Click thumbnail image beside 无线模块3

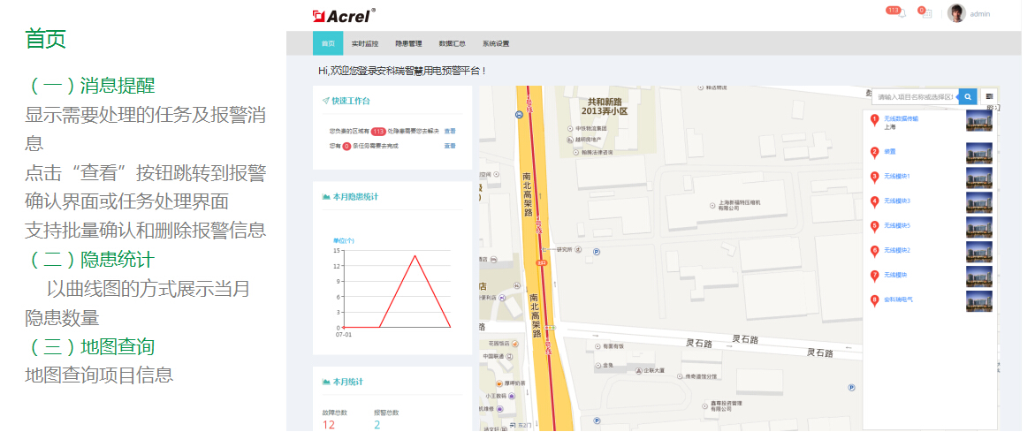point(978,202)
